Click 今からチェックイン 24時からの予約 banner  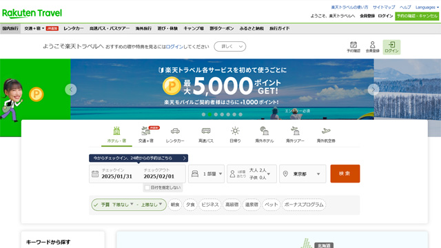[x=139, y=158]
